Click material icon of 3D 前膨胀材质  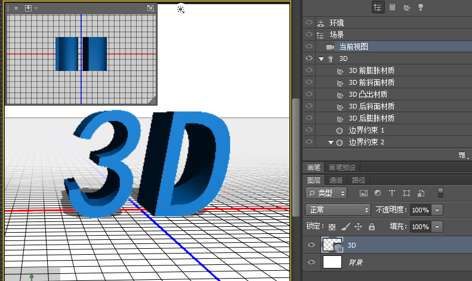tap(340, 71)
